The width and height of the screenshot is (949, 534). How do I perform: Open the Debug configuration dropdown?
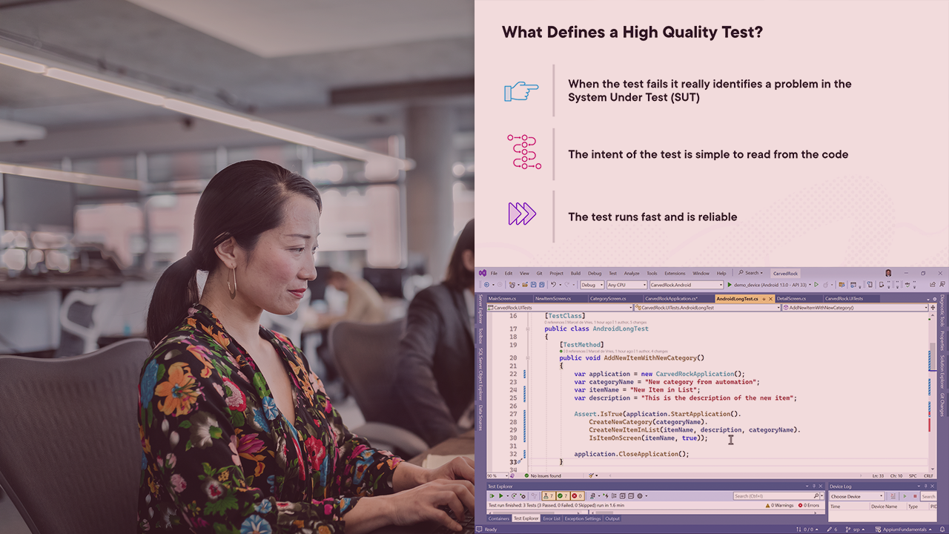pyautogui.click(x=592, y=285)
